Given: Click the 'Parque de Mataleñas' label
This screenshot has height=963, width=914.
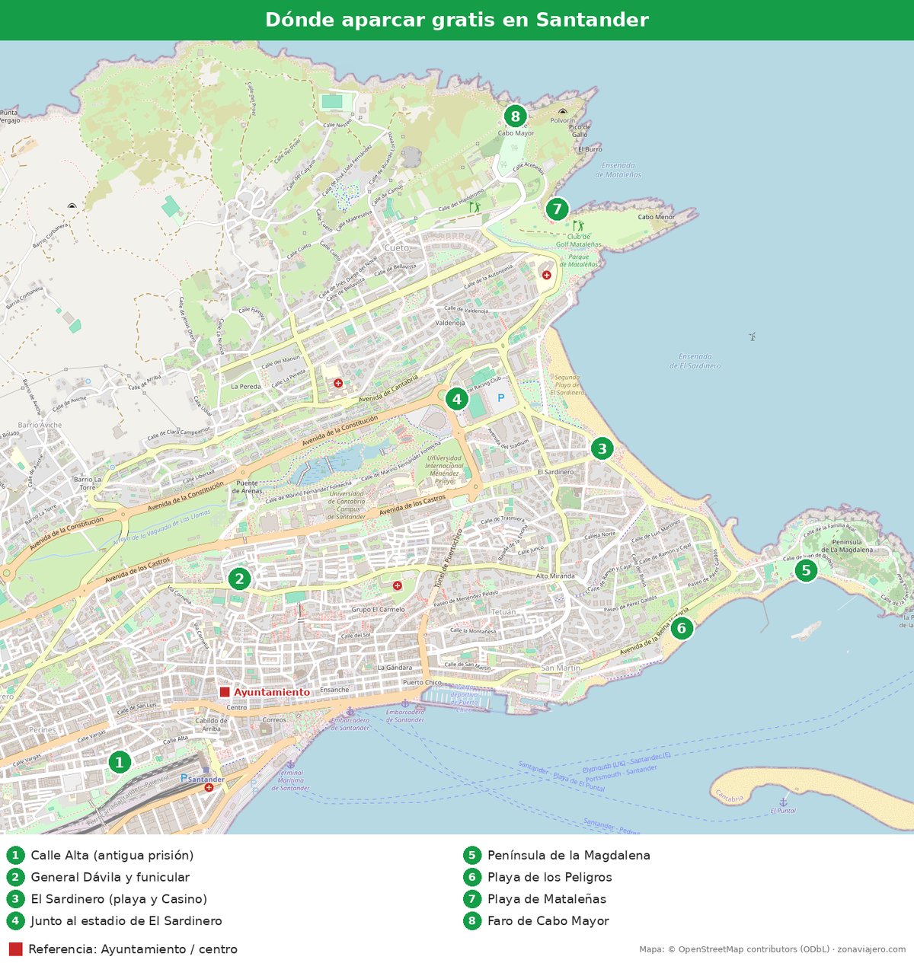Looking at the screenshot, I should point(579,260).
